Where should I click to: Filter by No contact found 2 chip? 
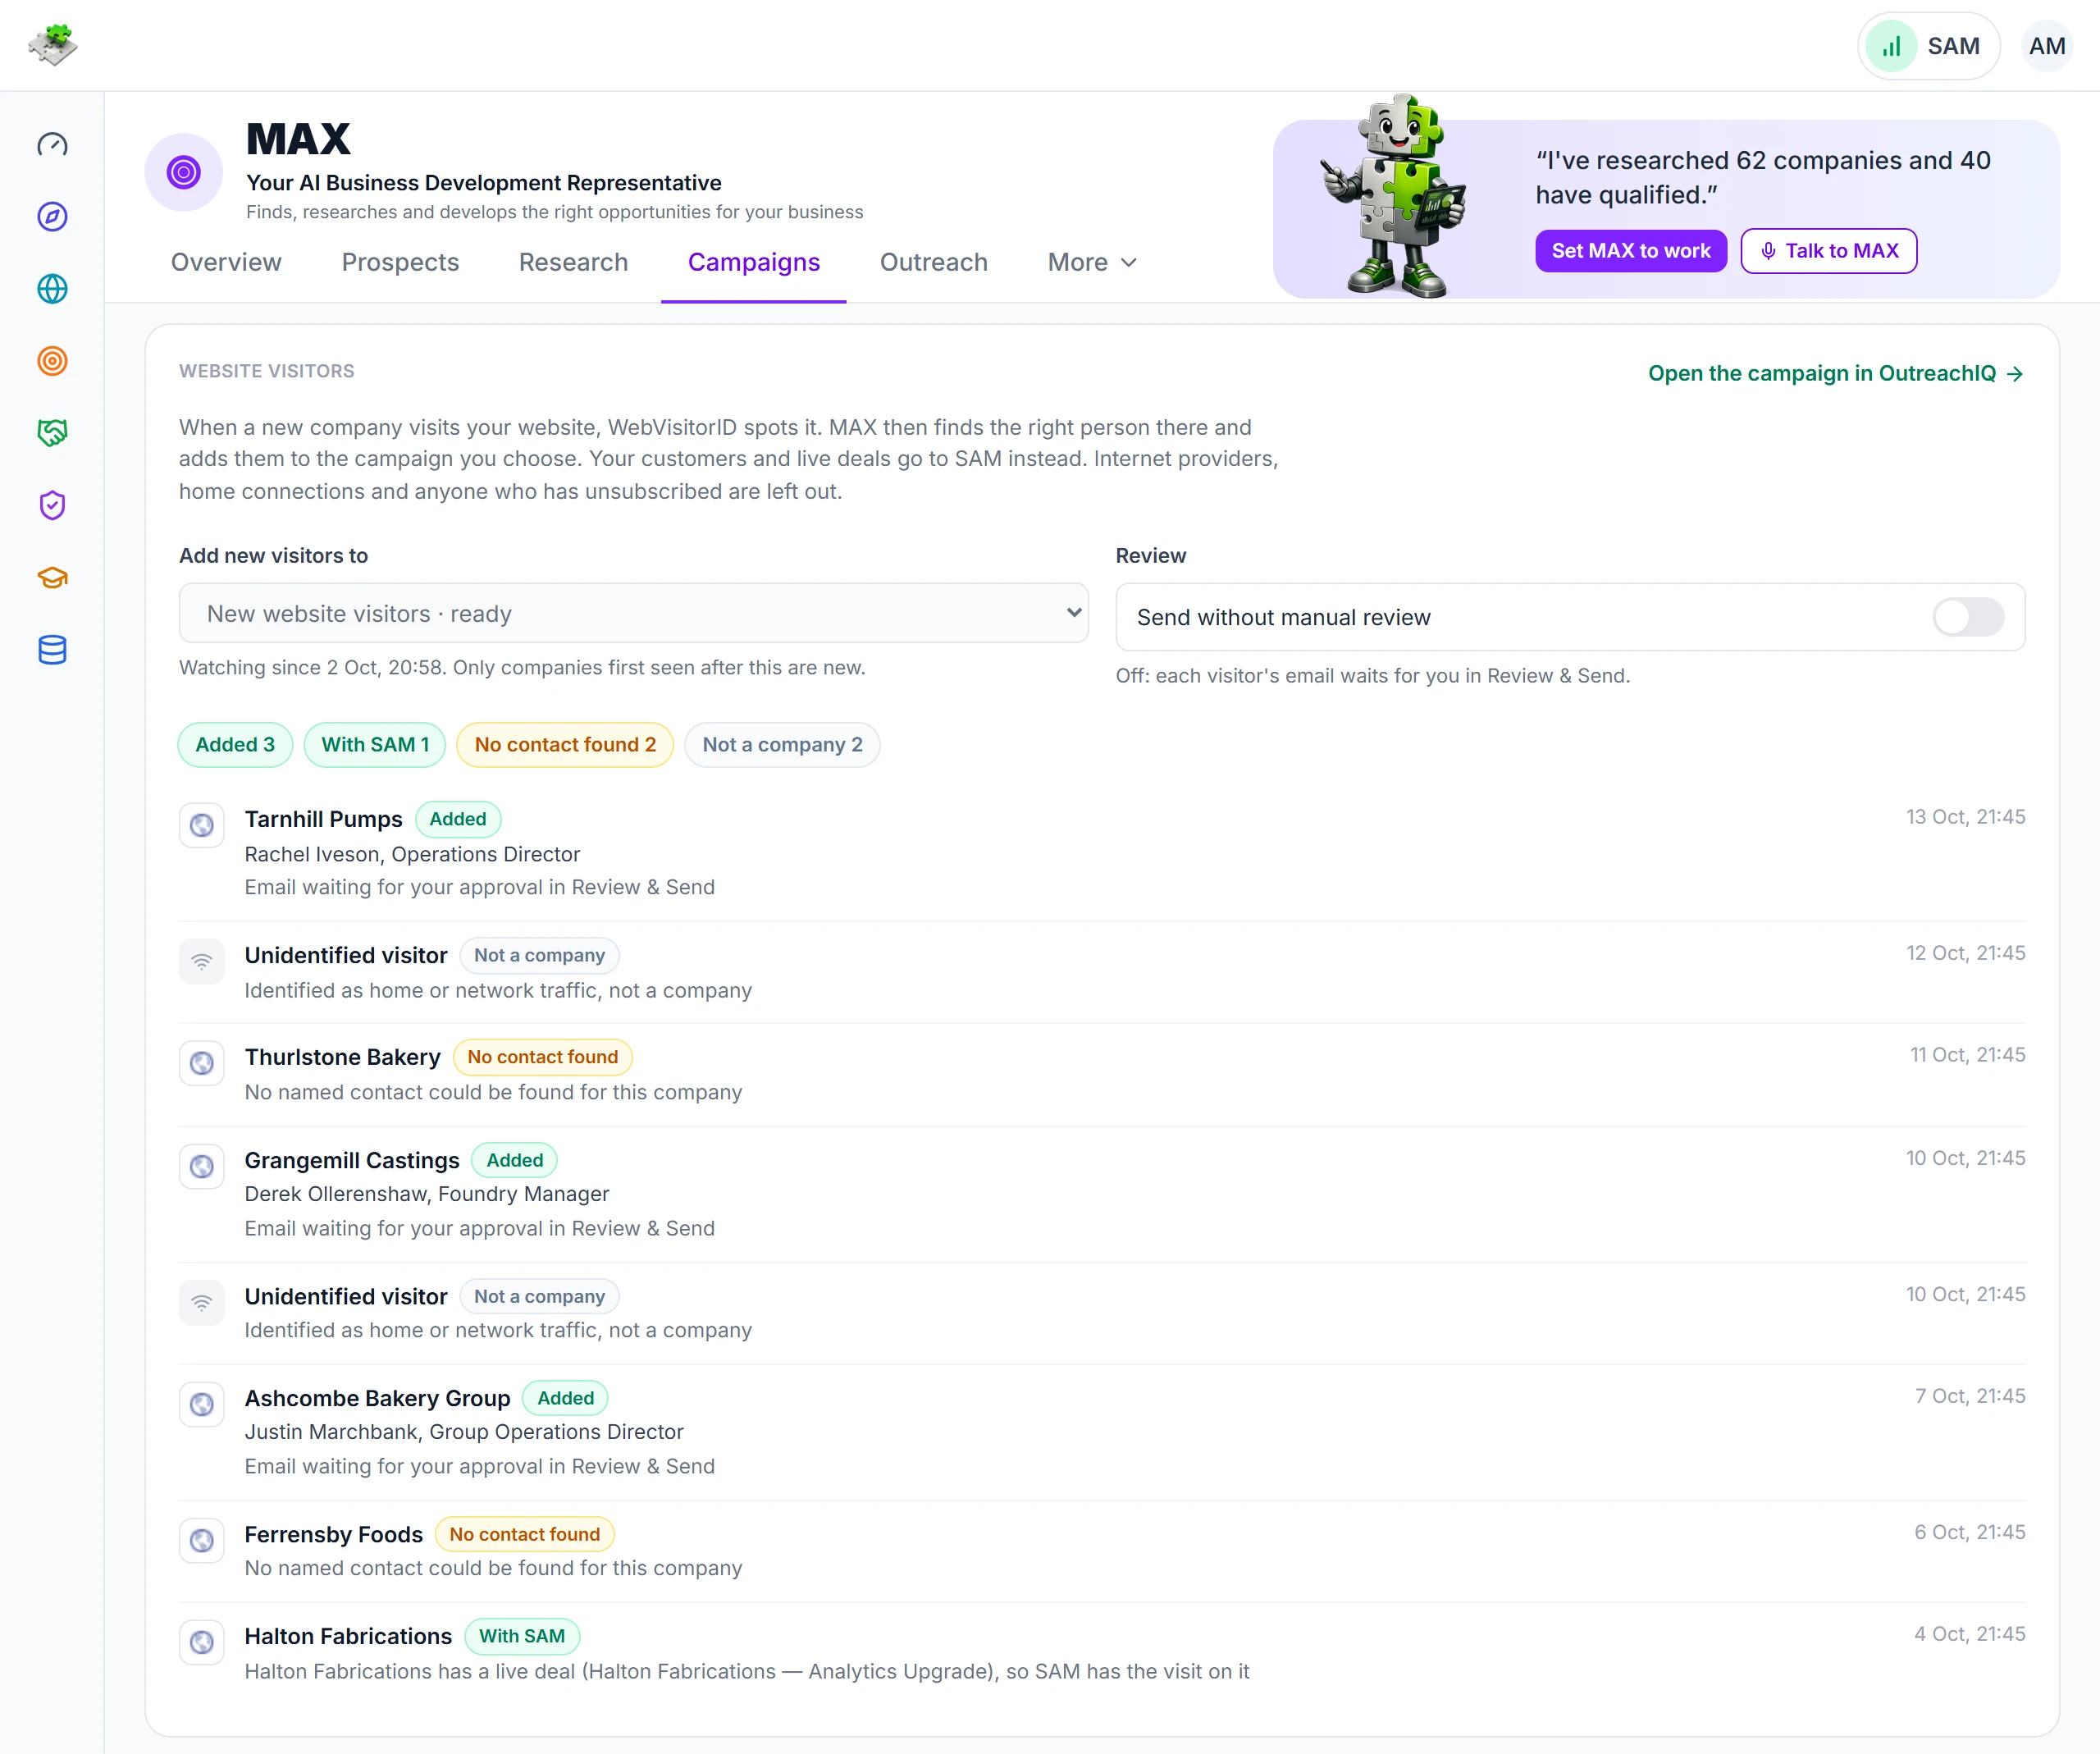pos(565,745)
